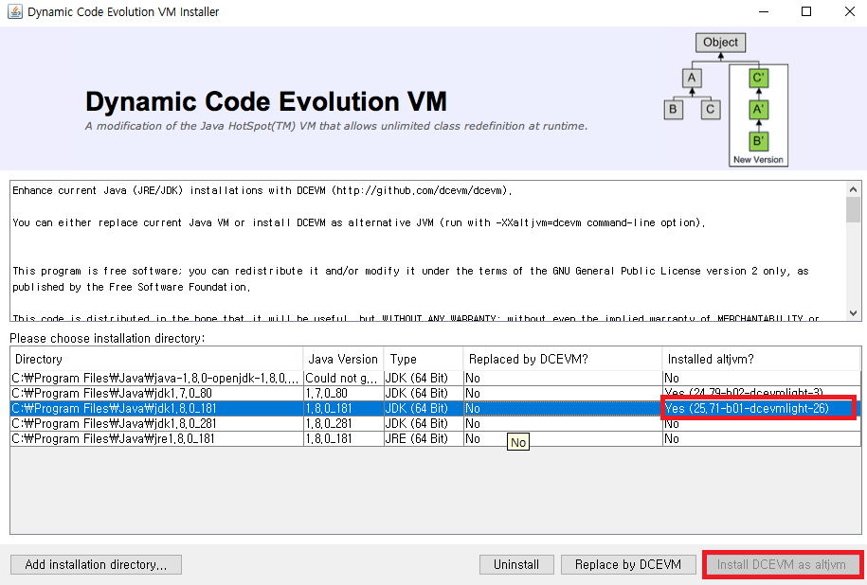Click Install DCEVM as altjvm button
867x585 pixels.
pos(782,564)
